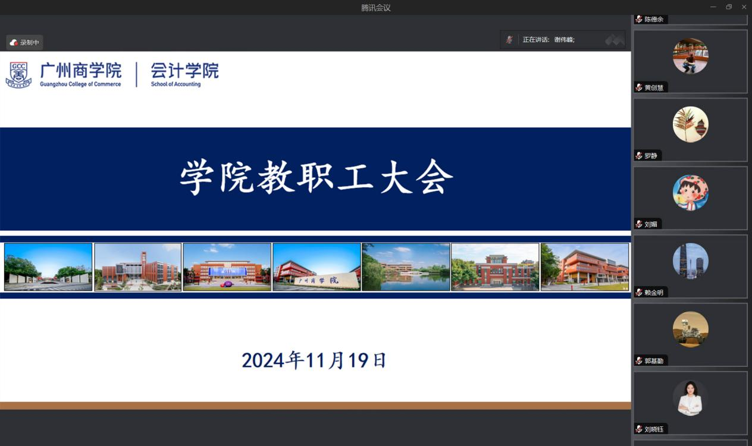The image size is (752, 446).
Task: Click 赖金明's skyscraper video tile
Action: coord(690,260)
